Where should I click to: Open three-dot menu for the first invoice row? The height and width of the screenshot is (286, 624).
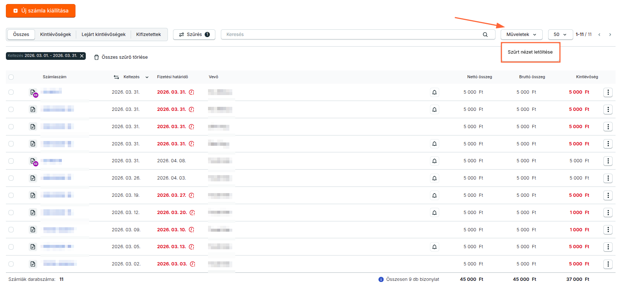pos(608,92)
